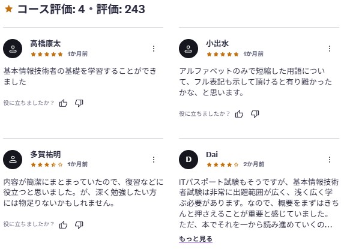Mark 多賀祐明's review as helpful

63,224
